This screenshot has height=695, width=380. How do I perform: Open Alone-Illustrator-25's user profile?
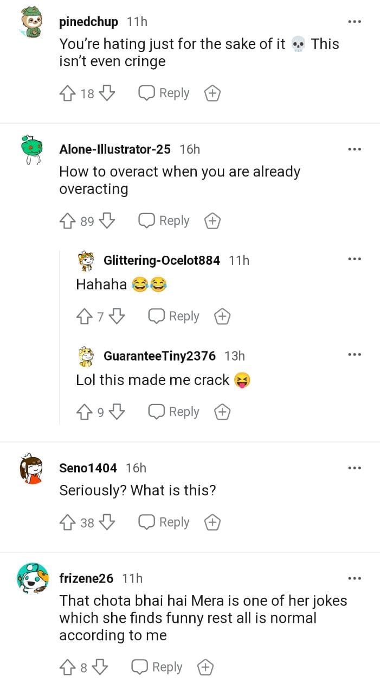pos(114,149)
